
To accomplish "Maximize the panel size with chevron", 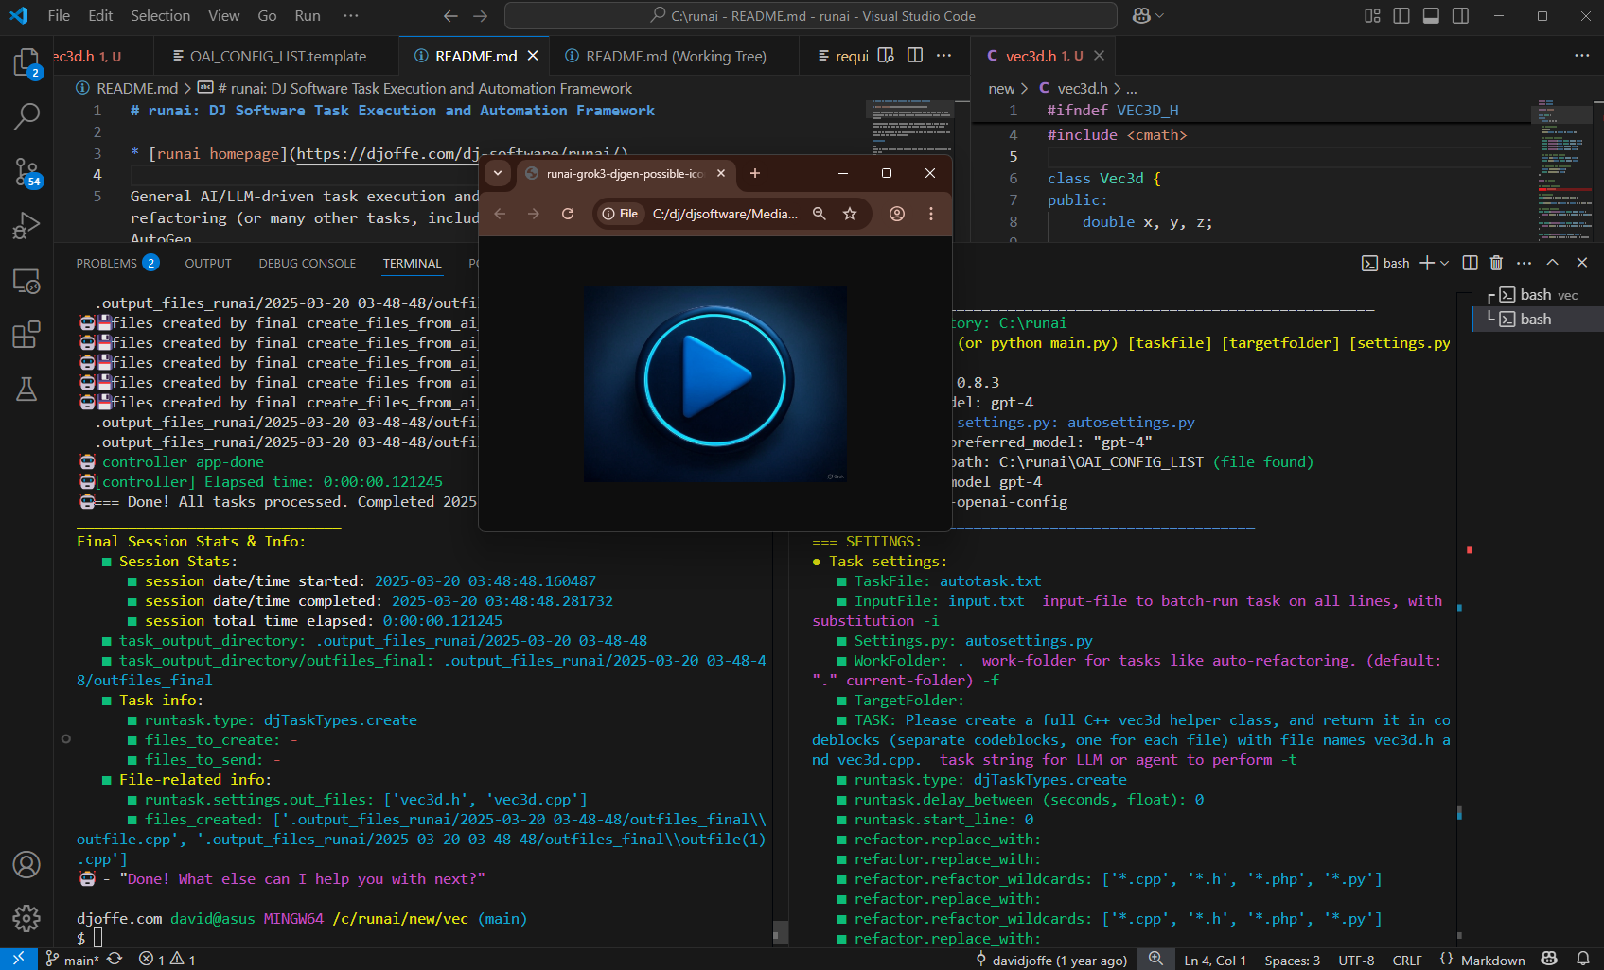I will (x=1553, y=263).
